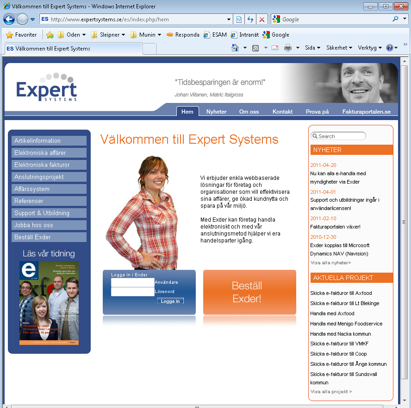Open the Intranät bookmark
The height and width of the screenshot is (408, 411).
pos(245,35)
